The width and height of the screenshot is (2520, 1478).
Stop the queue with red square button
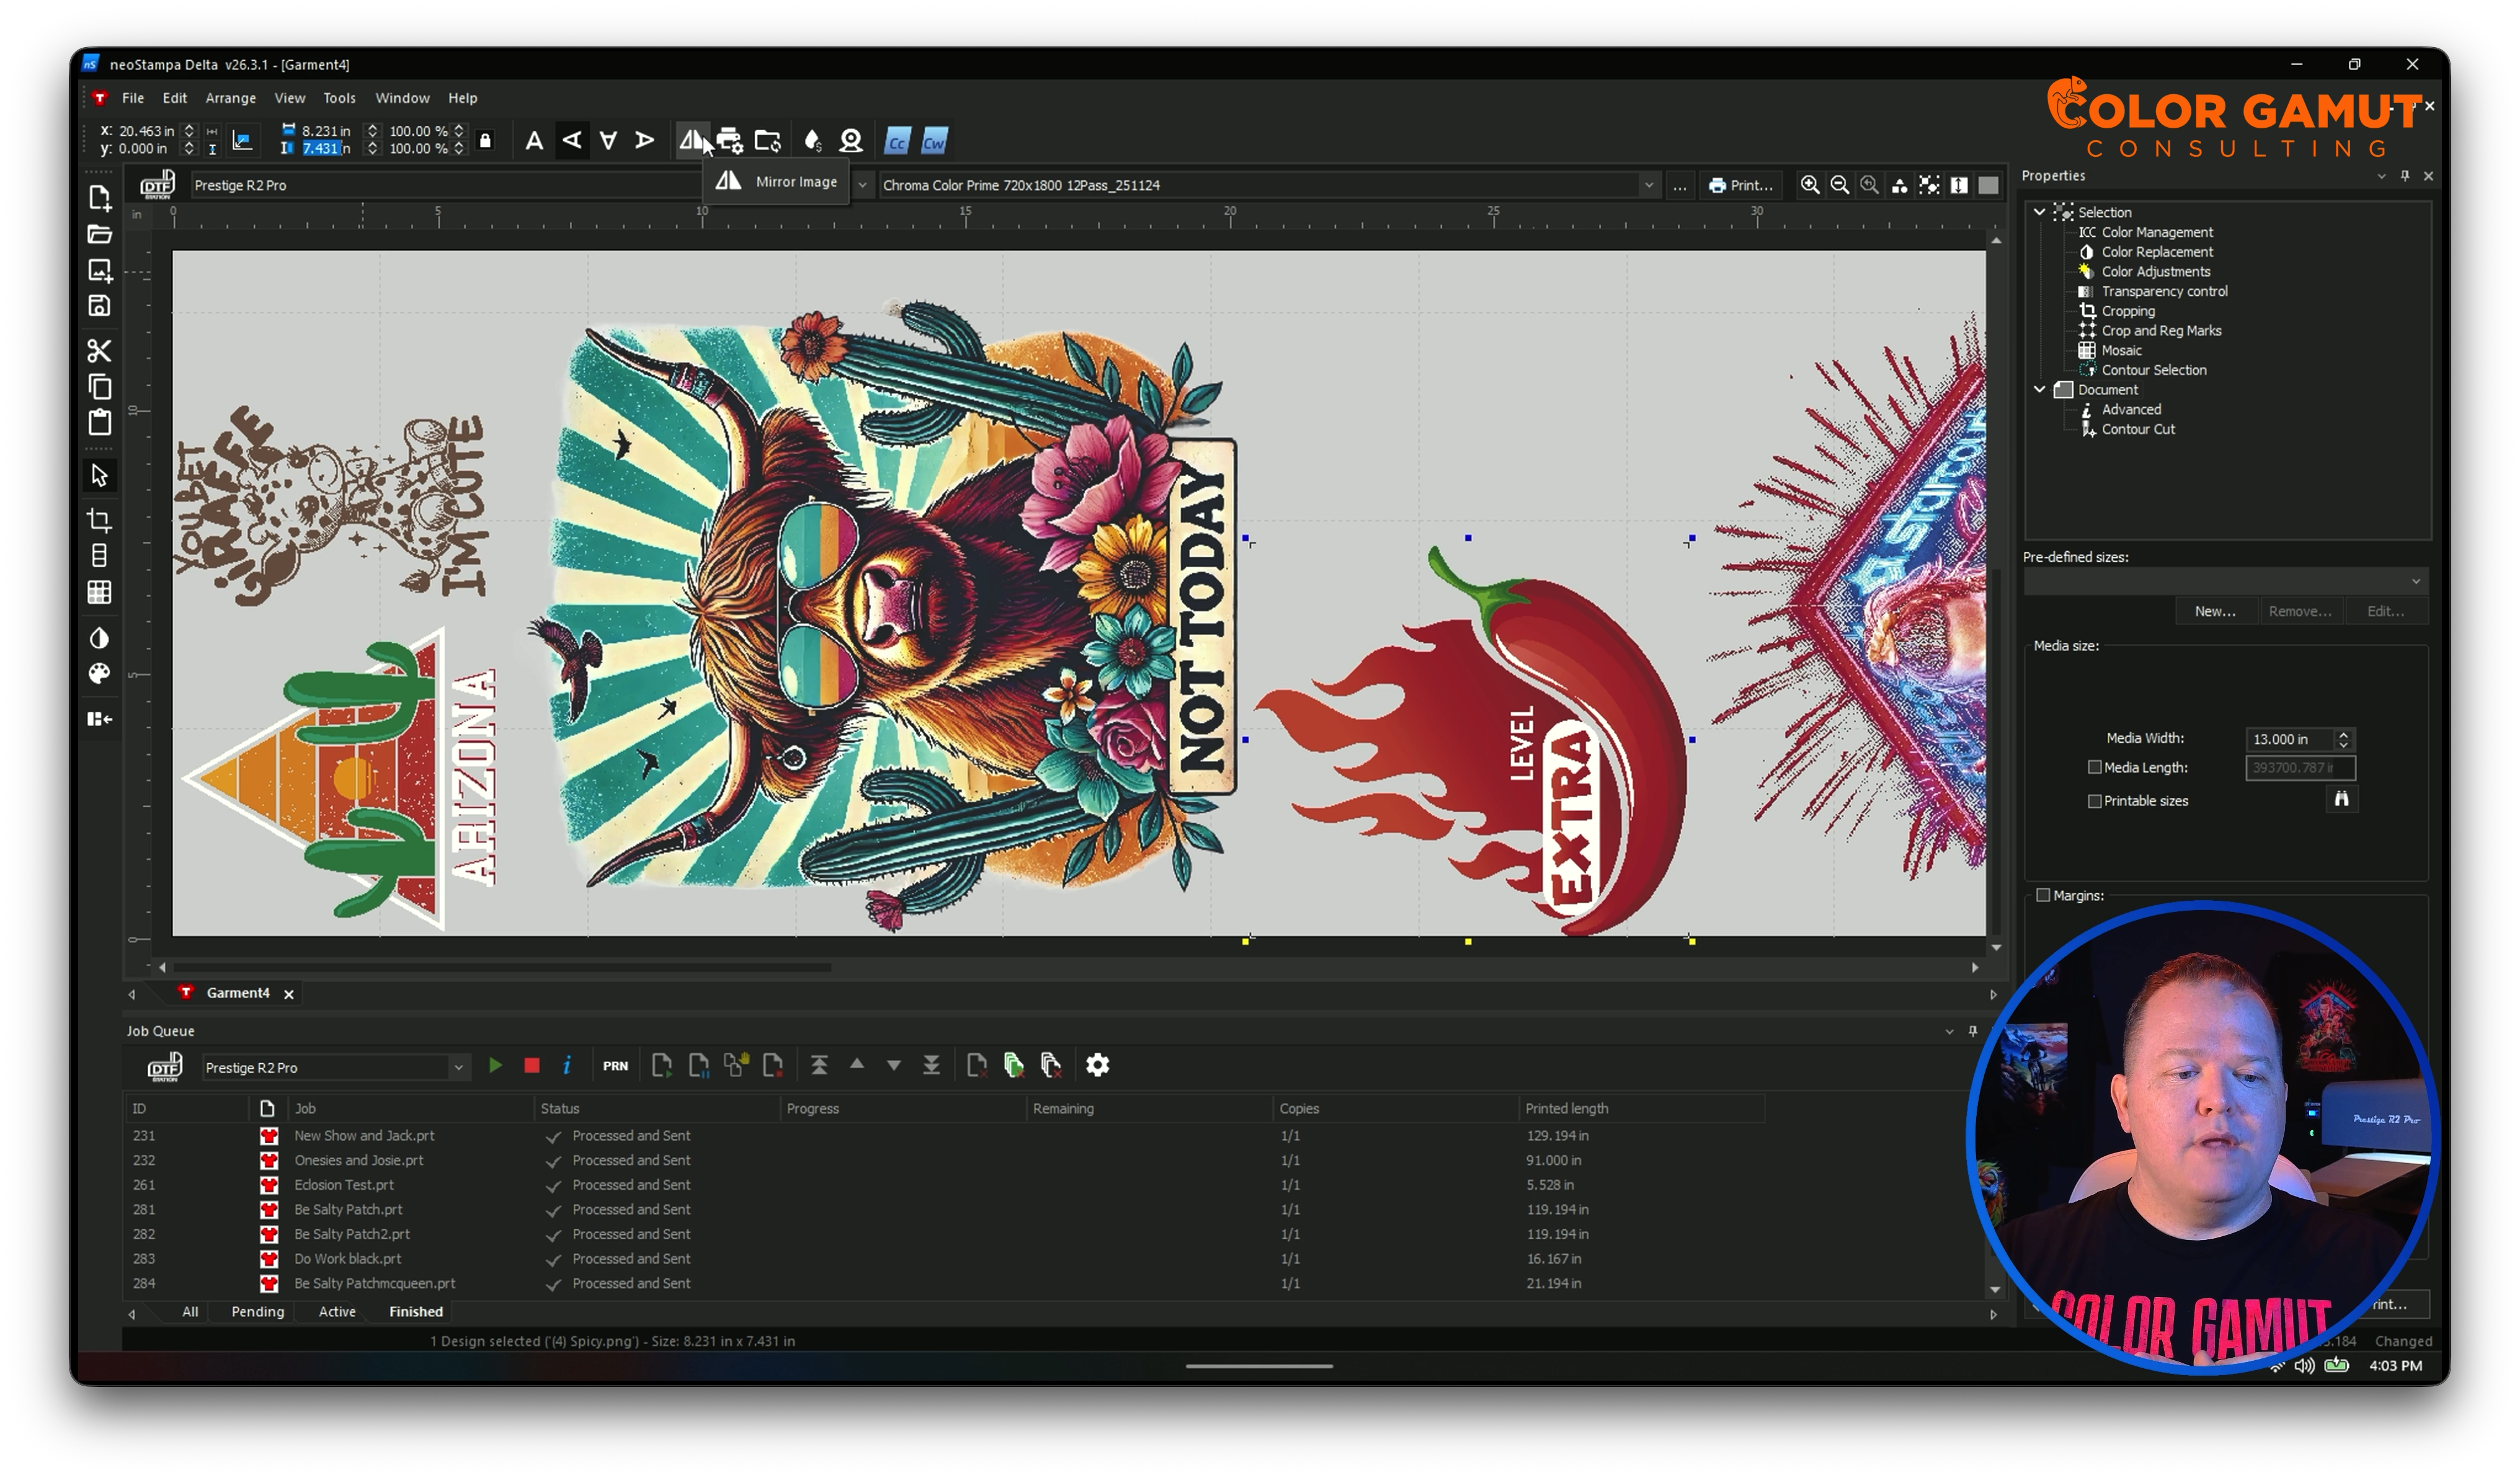532,1066
